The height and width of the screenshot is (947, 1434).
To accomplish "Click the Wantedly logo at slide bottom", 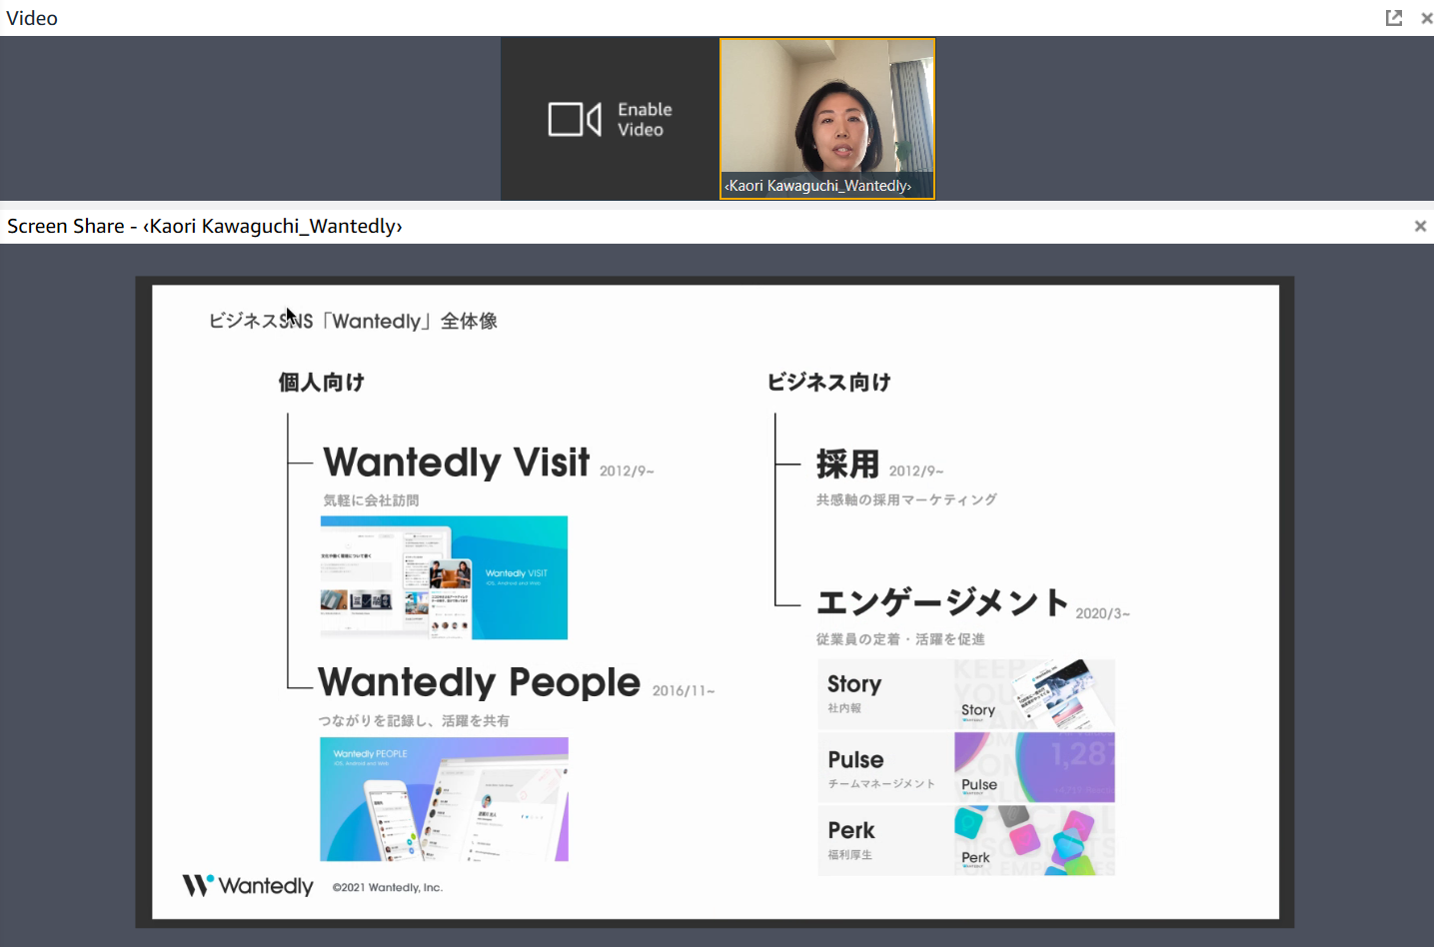I will click(x=248, y=886).
